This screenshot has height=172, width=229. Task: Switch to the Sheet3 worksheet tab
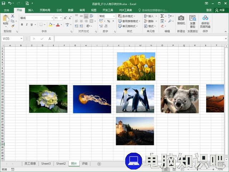[46, 163]
